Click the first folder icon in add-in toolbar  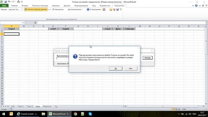point(110,9)
